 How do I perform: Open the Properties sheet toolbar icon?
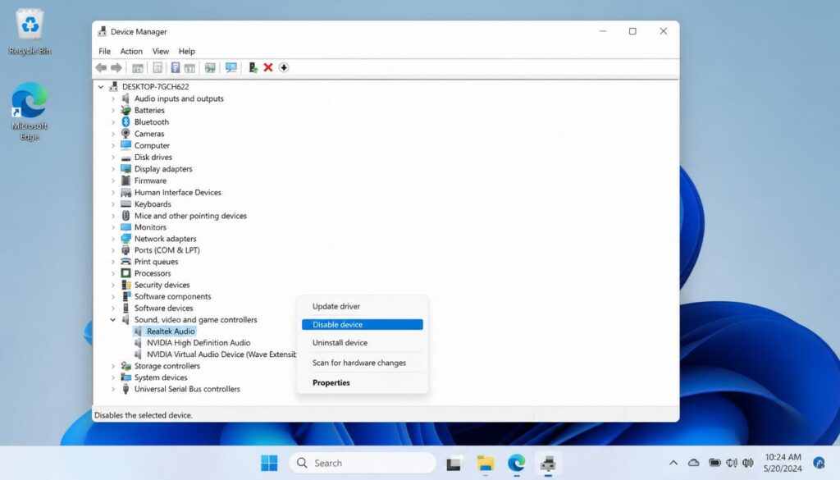[x=157, y=67]
